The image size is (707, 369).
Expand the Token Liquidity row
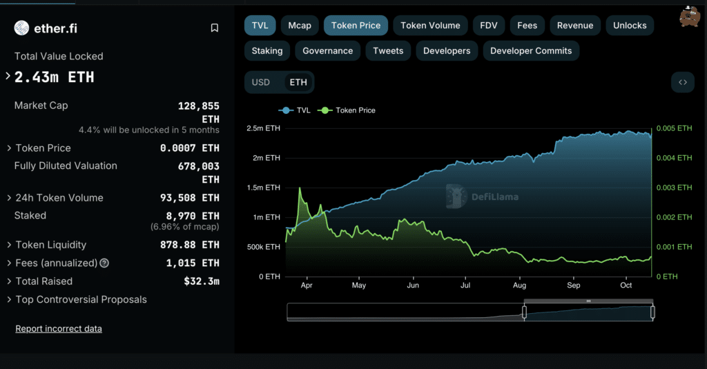(x=9, y=245)
